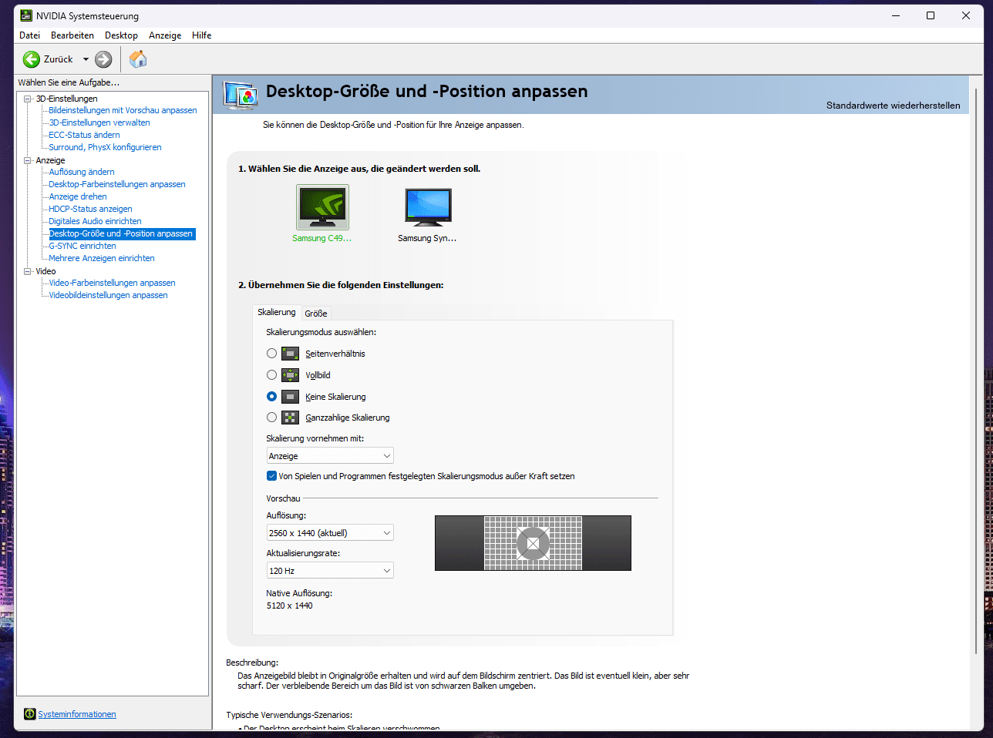Open Desktop-Farbeinstellungen anpassen
The image size is (993, 738).
click(117, 184)
